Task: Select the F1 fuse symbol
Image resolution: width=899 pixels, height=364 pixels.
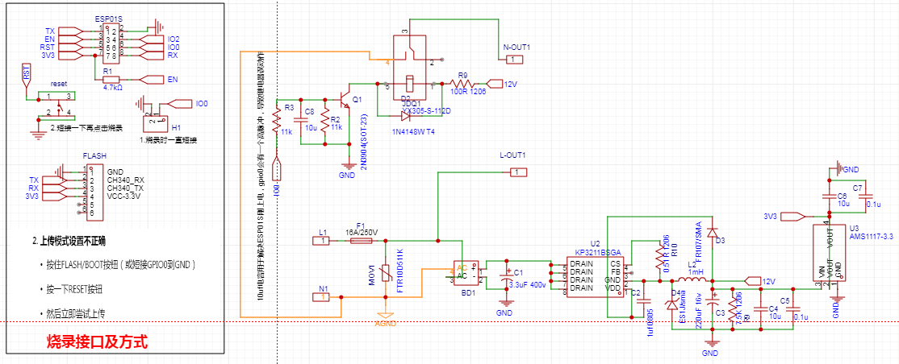Action: [x=361, y=241]
